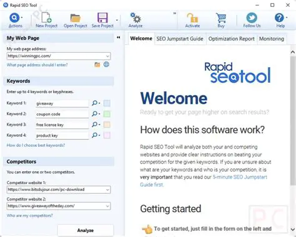This screenshot has width=296, height=237.
Task: Click the Competitors section header
Action: [59, 162]
